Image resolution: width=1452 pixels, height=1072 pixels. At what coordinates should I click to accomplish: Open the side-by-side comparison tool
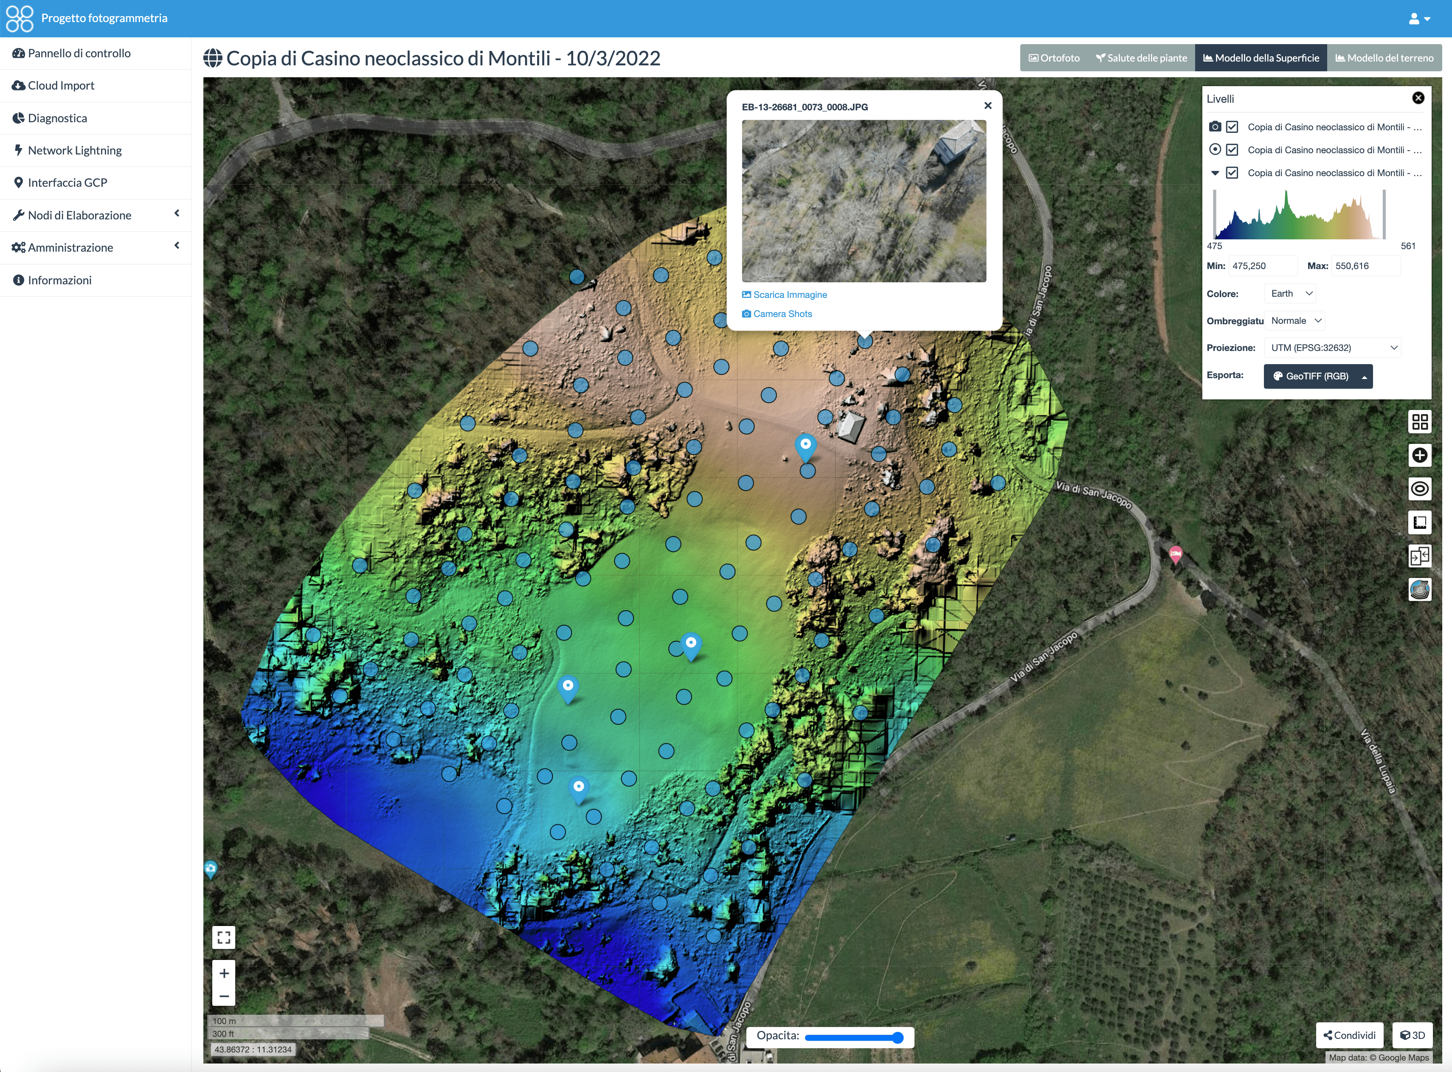pyautogui.click(x=1420, y=556)
